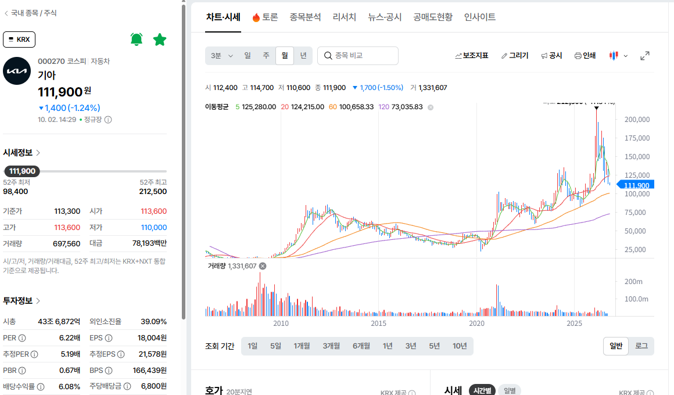
Task: Remove the 거래량 volume indicator
Action: click(263, 266)
